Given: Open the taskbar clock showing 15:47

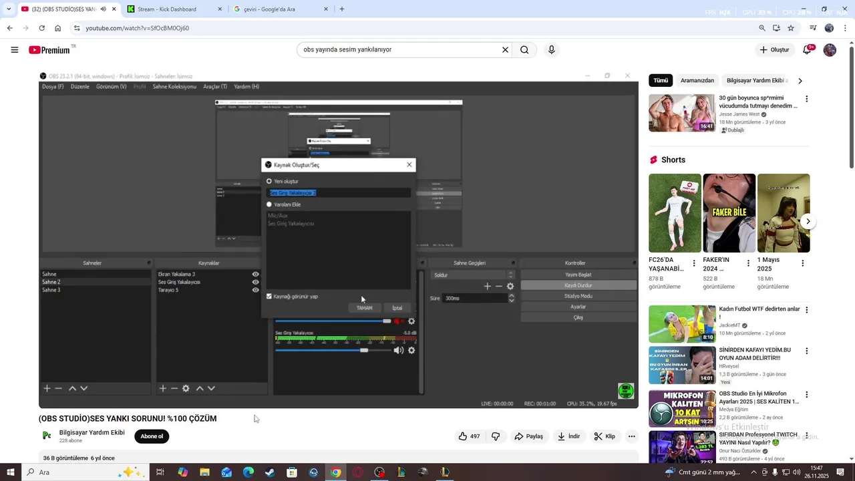Looking at the screenshot, I should point(816,472).
